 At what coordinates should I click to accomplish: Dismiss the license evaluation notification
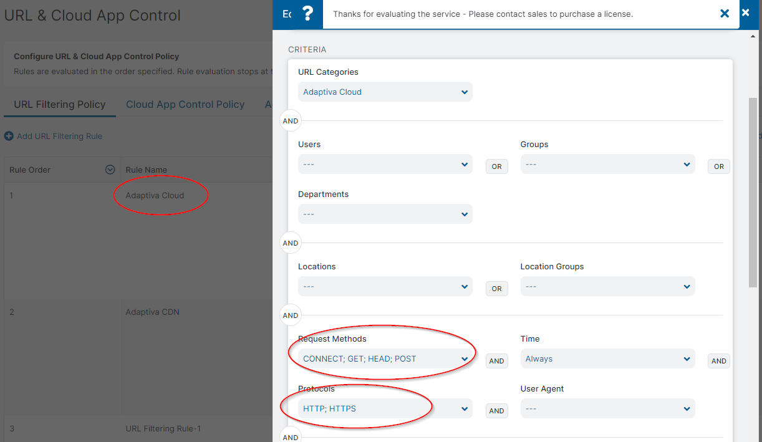(725, 13)
